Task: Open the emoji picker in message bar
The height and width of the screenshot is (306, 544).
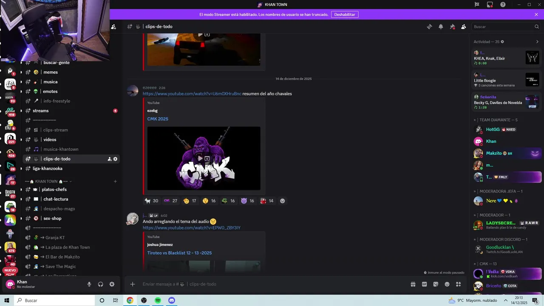Action: (447, 284)
